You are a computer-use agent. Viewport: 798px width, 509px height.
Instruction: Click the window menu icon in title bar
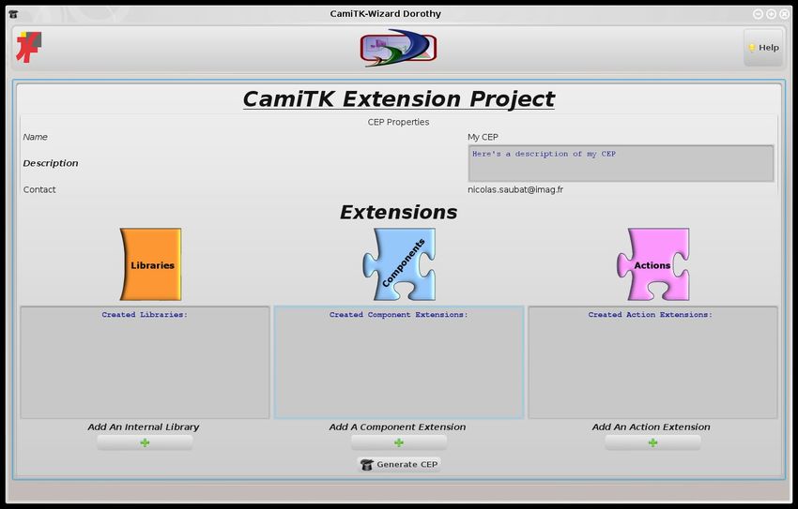coord(14,14)
